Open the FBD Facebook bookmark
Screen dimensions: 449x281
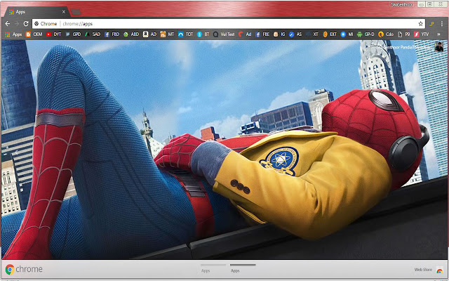112,34
